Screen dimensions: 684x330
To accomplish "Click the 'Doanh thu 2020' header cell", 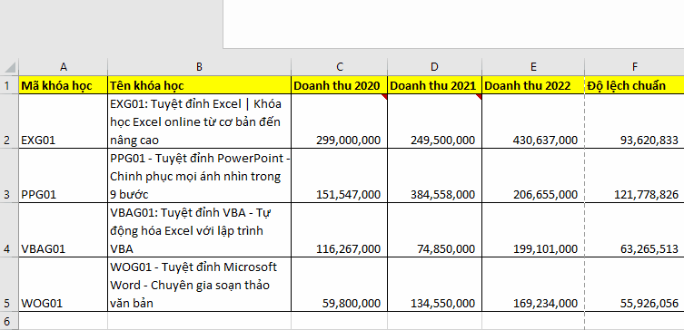I will pyautogui.click(x=340, y=85).
